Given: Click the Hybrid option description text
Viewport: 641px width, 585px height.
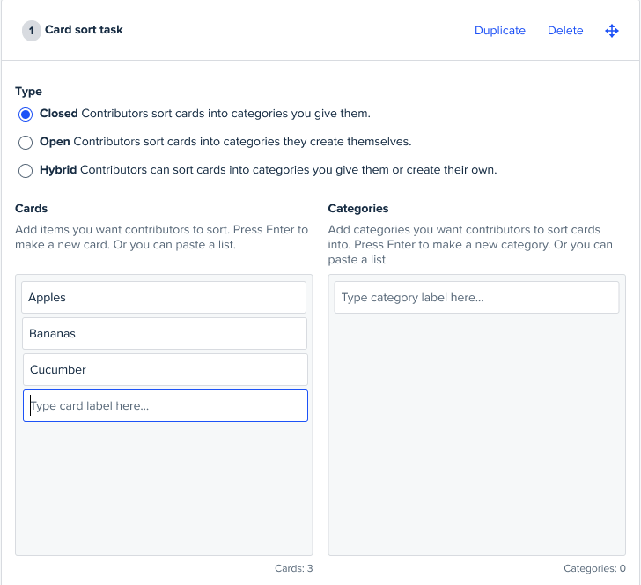Looking at the screenshot, I should (x=289, y=170).
